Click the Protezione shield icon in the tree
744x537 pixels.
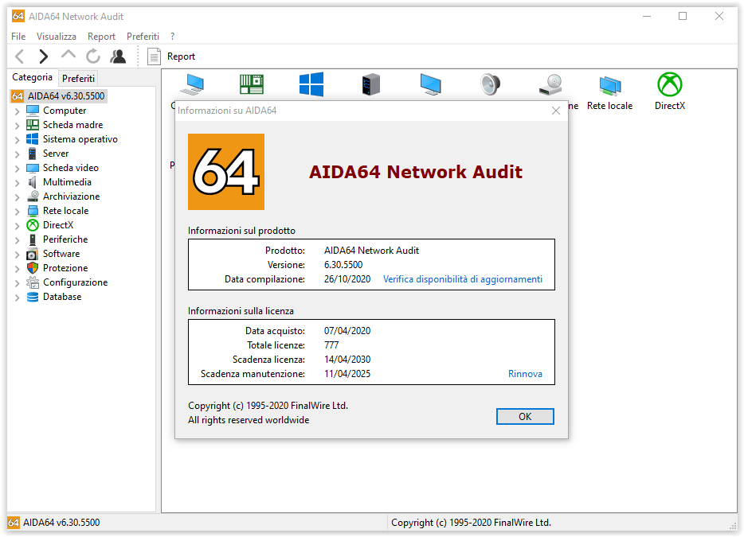[x=33, y=268]
